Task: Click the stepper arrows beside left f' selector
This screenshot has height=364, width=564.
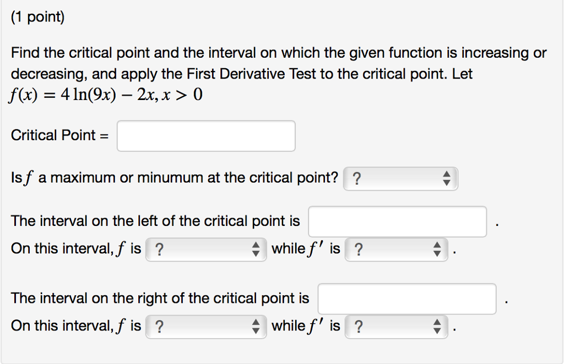Action: [x=437, y=249]
